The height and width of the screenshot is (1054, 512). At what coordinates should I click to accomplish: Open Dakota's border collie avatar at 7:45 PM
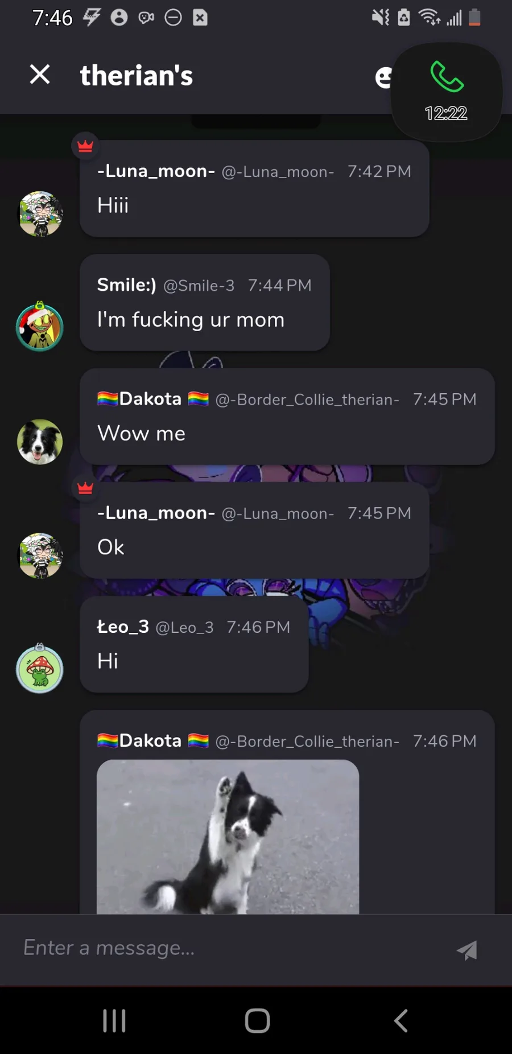[x=40, y=442]
